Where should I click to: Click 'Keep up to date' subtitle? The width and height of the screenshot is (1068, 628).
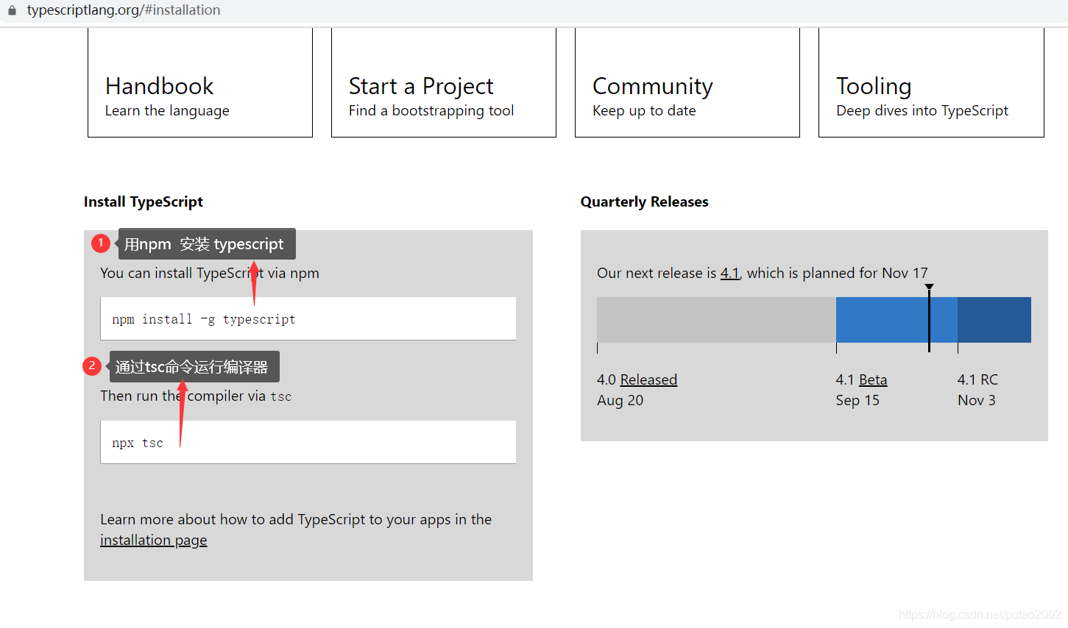point(644,110)
